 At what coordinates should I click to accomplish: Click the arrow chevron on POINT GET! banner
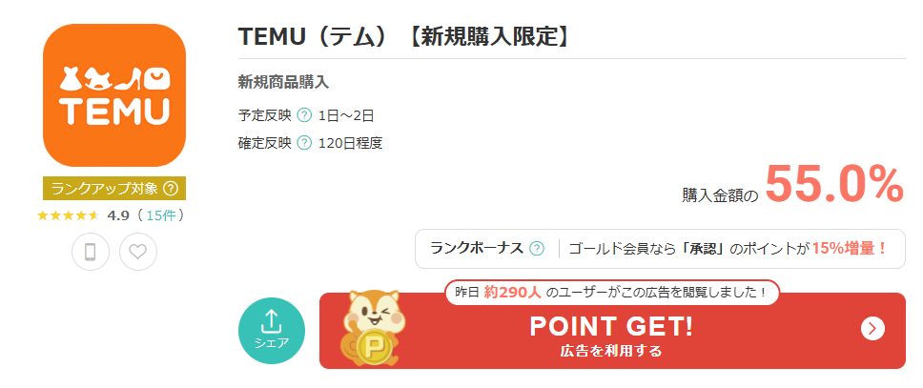(872, 329)
